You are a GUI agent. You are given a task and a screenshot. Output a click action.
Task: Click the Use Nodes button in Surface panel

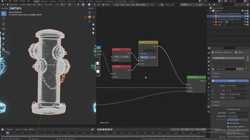[230, 81]
